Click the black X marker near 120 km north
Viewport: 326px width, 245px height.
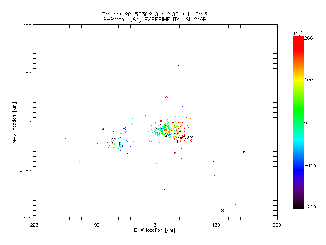point(179,65)
